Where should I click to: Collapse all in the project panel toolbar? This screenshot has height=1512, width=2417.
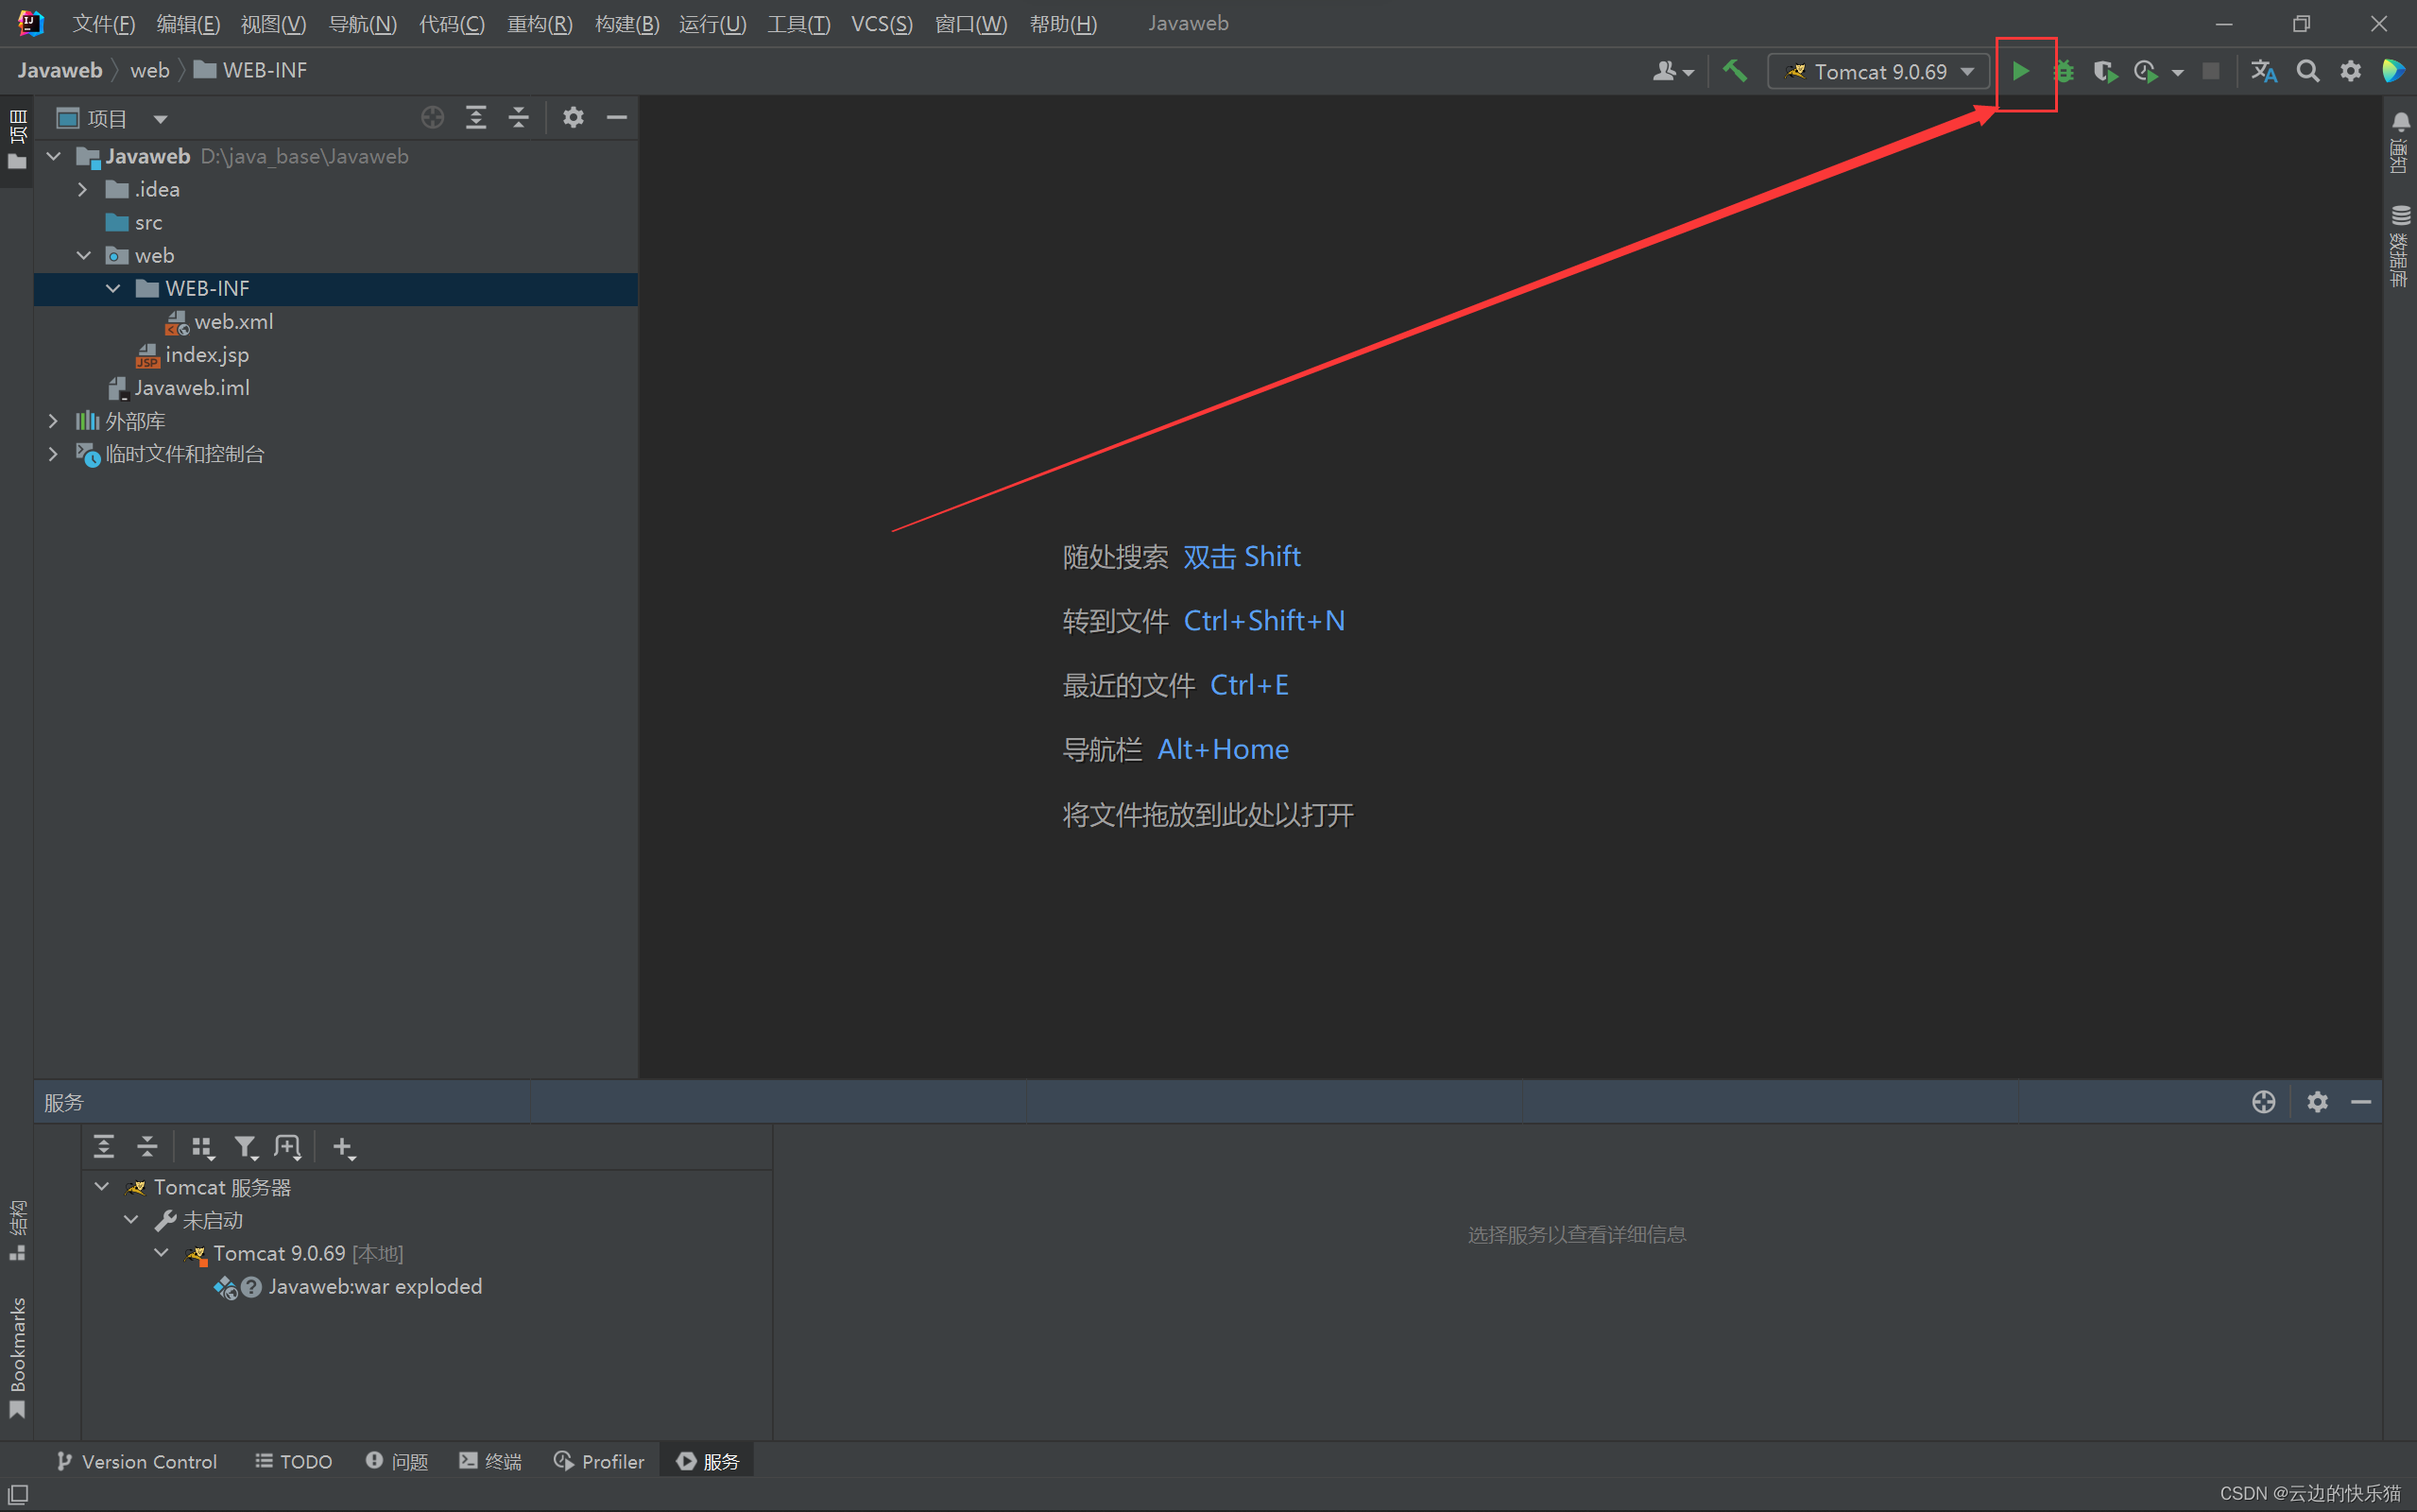519,118
